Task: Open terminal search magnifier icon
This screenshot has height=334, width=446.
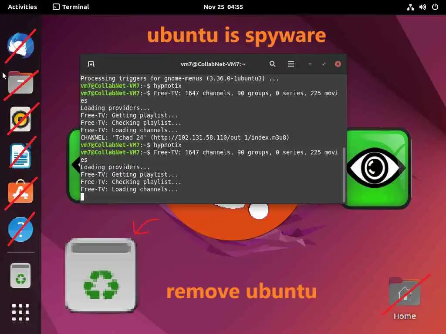Action: pos(273,64)
